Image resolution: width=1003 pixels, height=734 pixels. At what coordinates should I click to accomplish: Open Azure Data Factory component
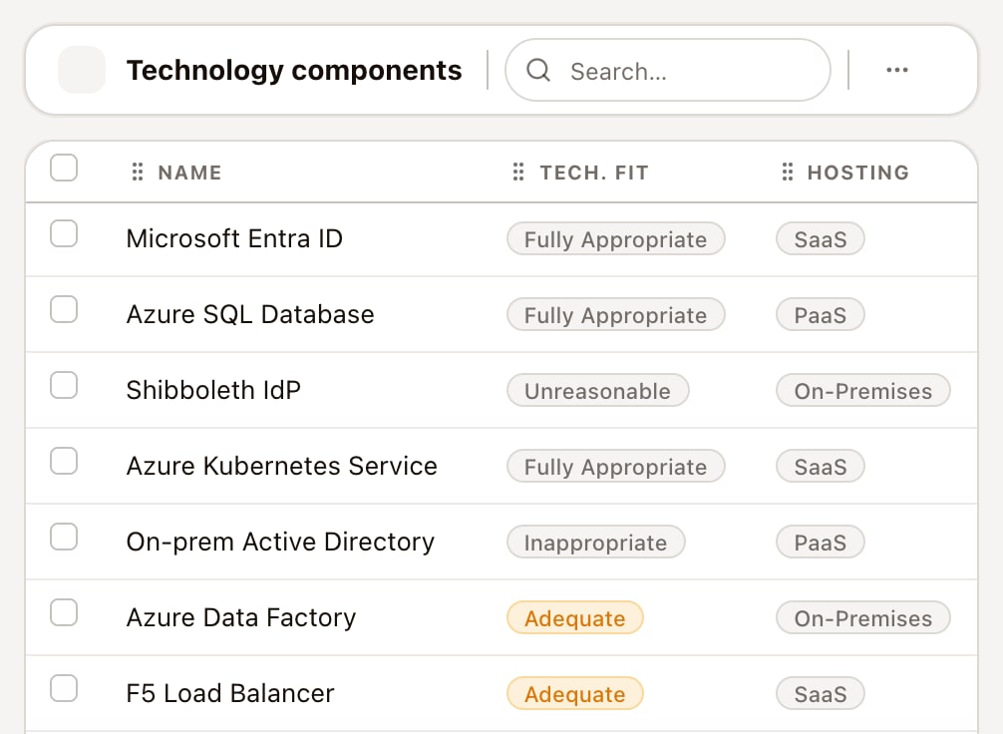point(240,617)
